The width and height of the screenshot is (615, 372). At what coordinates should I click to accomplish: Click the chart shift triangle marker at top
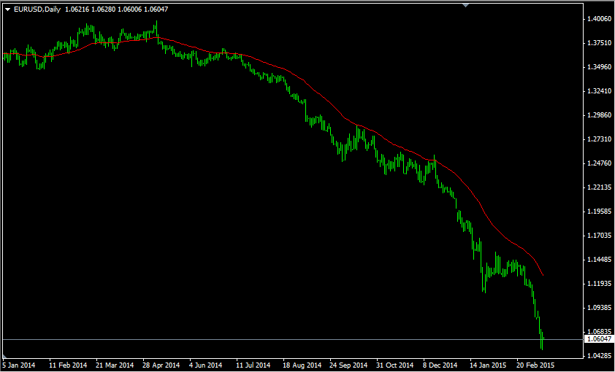coord(465,6)
